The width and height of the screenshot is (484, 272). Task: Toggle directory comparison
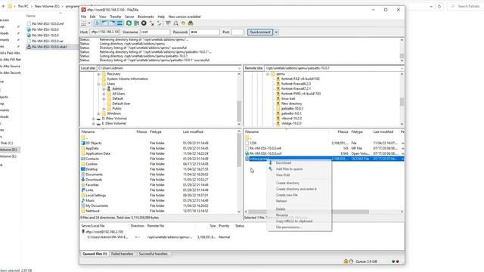(175, 23)
